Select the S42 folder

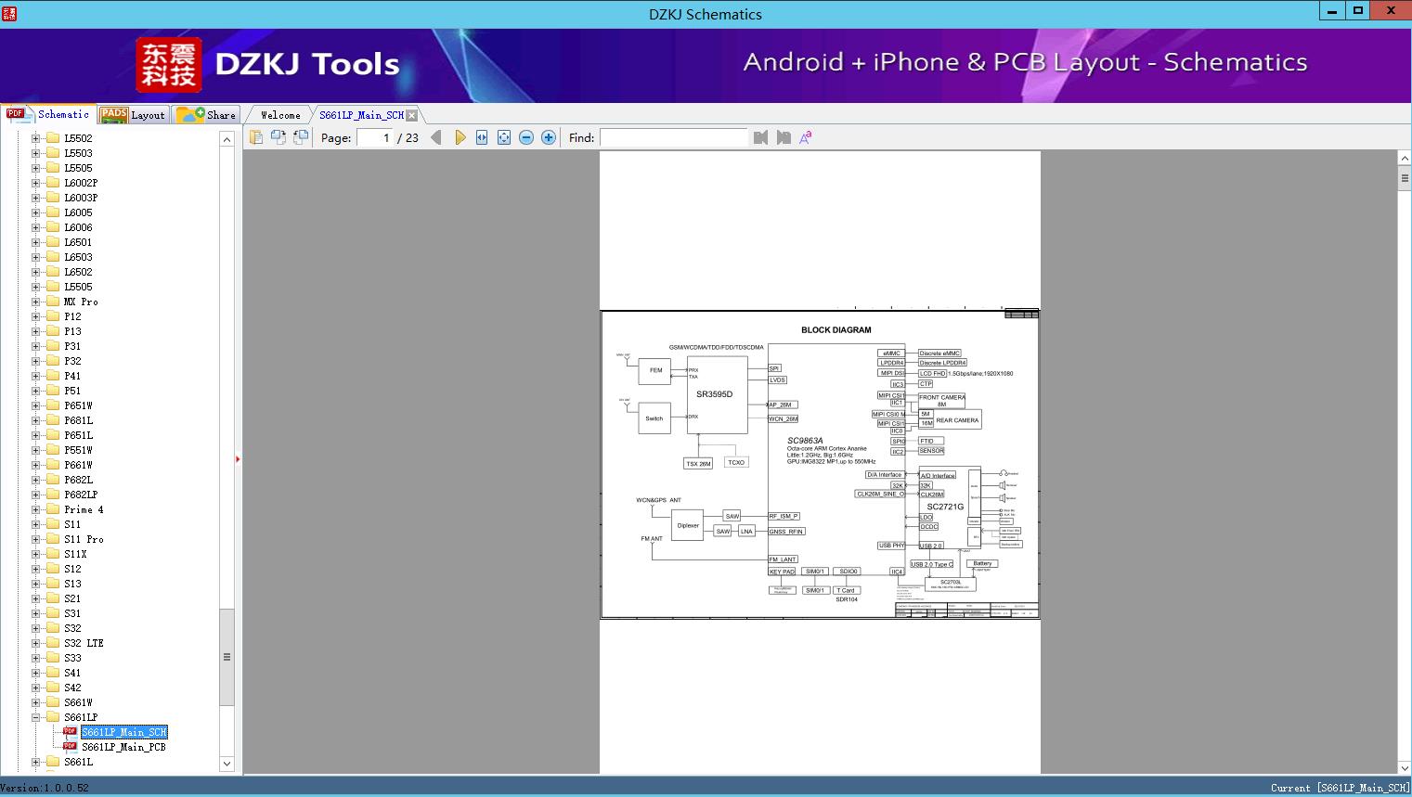coord(72,688)
